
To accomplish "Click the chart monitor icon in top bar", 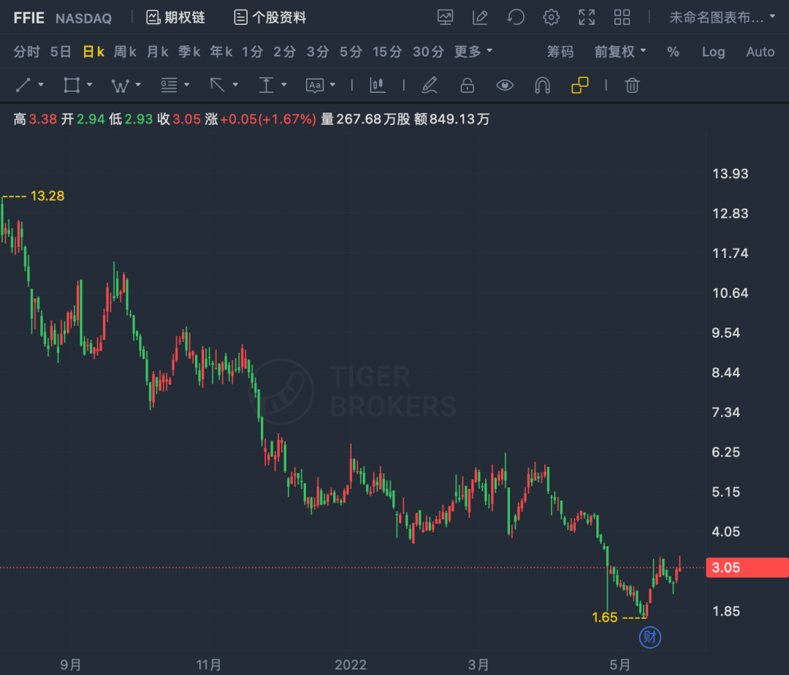I will pos(445,18).
